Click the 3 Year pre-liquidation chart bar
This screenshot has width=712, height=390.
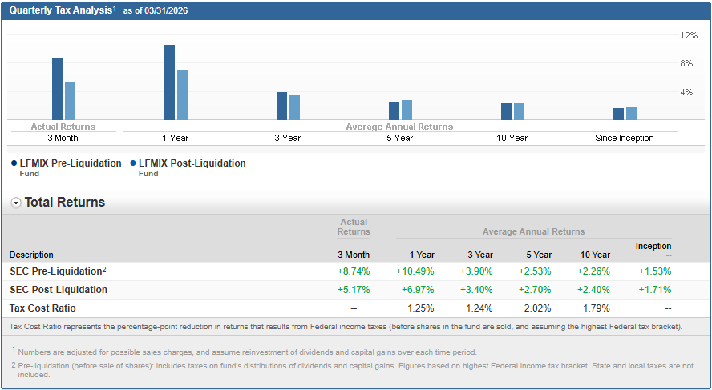tap(281, 106)
